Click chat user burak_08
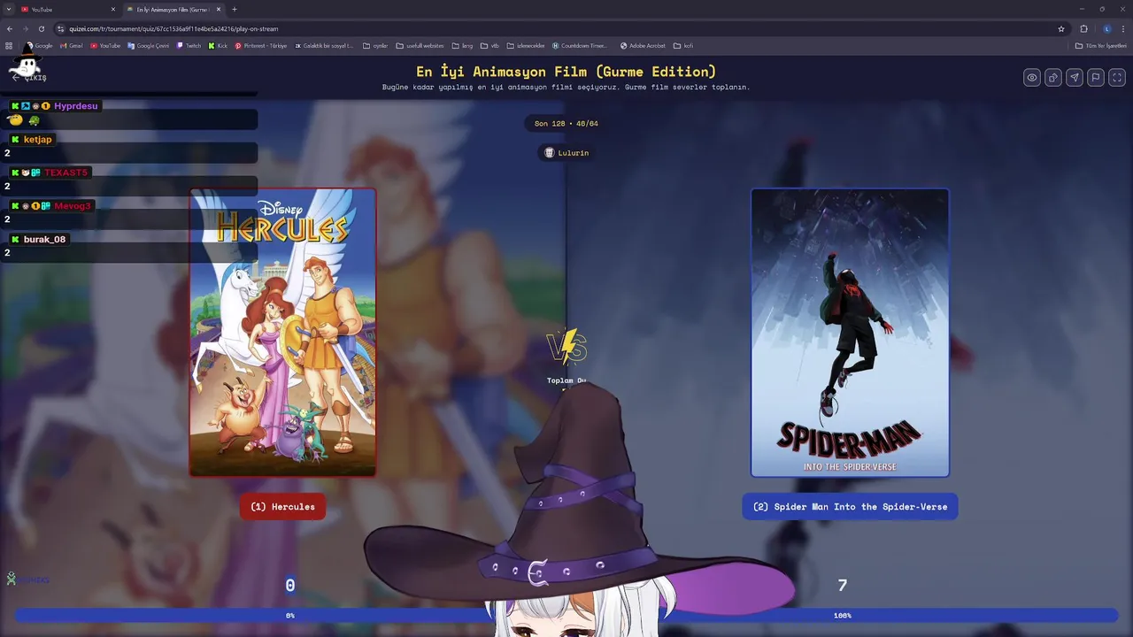The height and width of the screenshot is (637, 1133). coord(44,240)
